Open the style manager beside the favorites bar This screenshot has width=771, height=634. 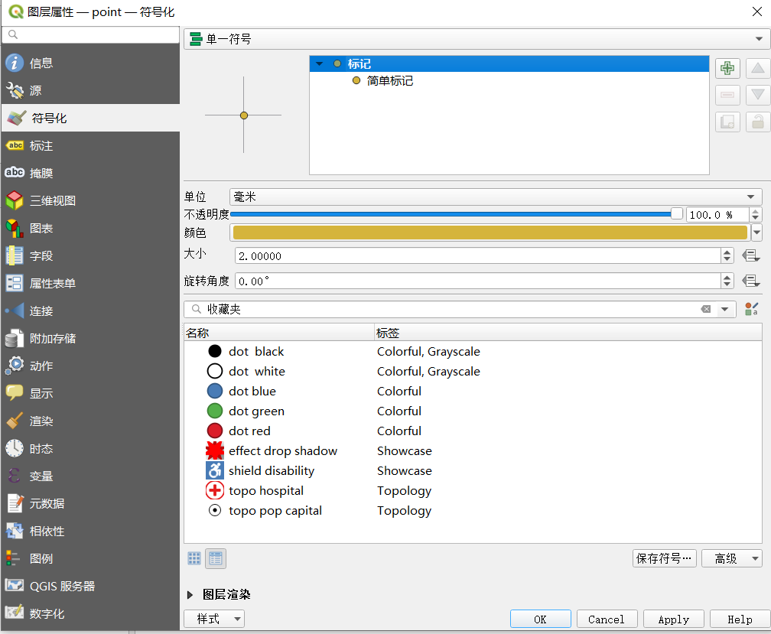752,308
